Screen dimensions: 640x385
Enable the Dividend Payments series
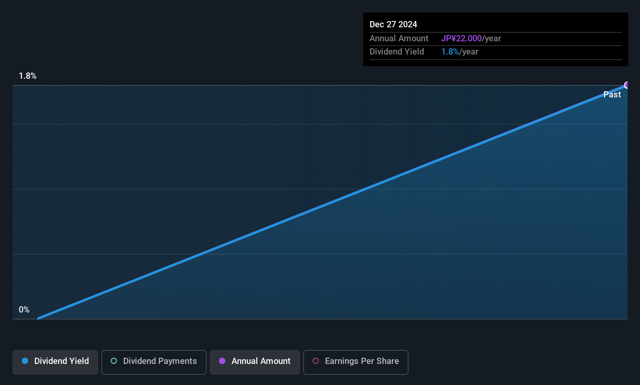[154, 362]
